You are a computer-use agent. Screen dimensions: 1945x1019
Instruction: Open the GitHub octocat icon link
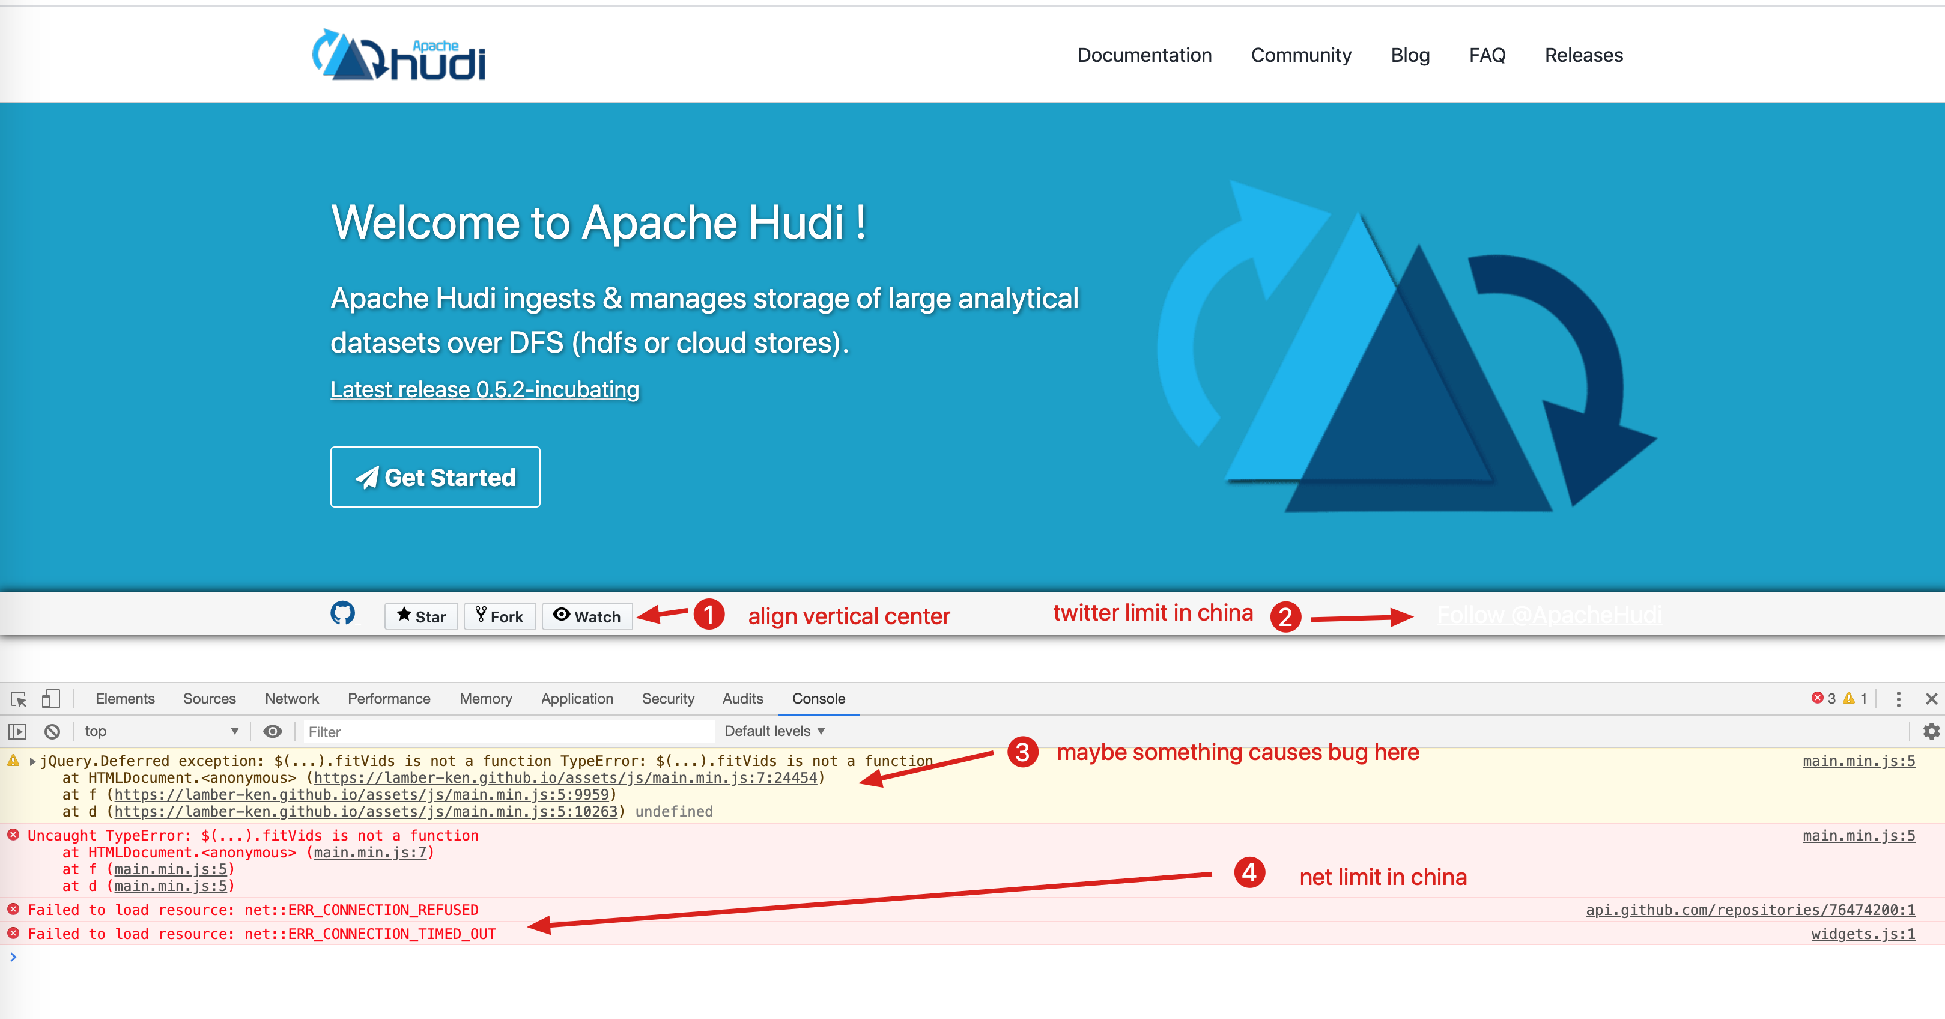point(343,613)
